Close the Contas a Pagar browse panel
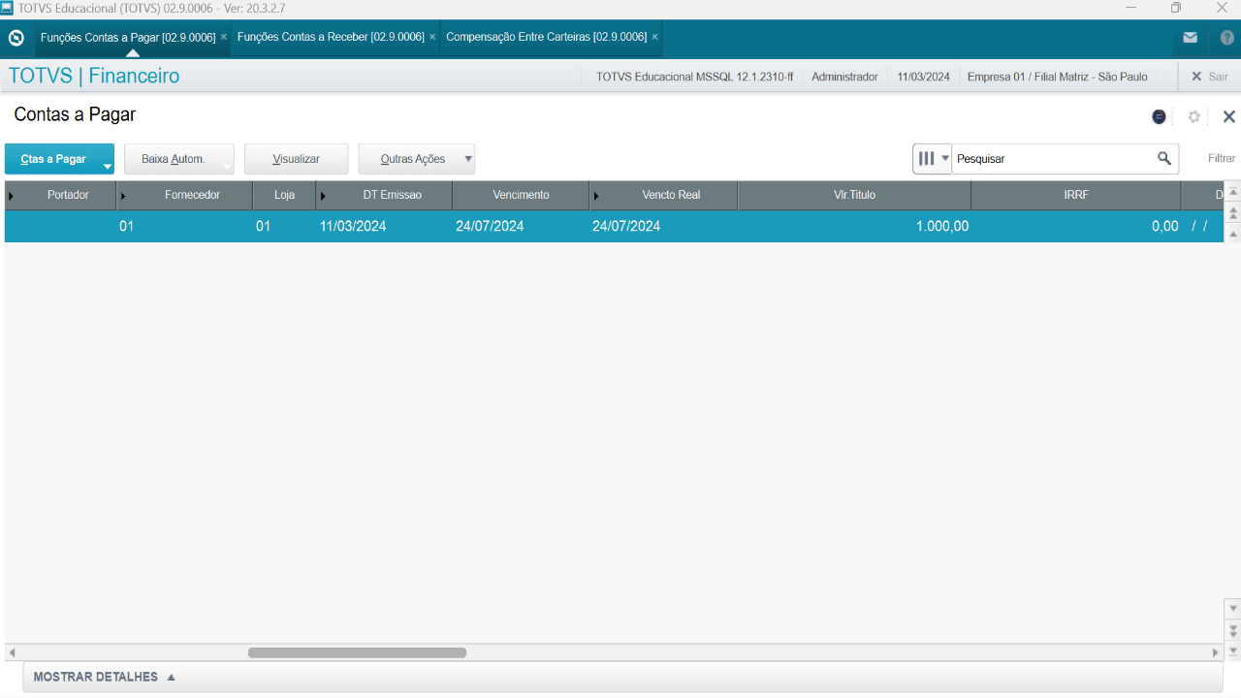 pos(1229,116)
